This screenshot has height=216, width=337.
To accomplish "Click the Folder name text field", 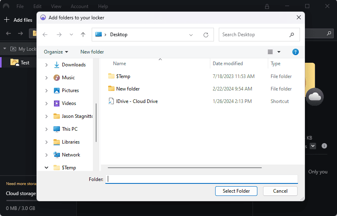I will click(x=201, y=179).
